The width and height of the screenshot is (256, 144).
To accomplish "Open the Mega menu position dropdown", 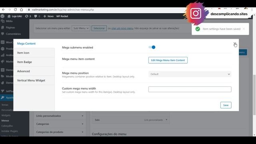I will pos(190,74).
